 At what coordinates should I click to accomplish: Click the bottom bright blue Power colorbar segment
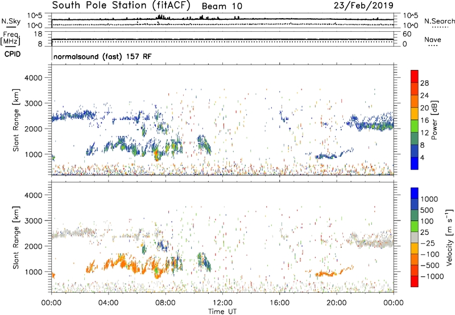[415, 163]
